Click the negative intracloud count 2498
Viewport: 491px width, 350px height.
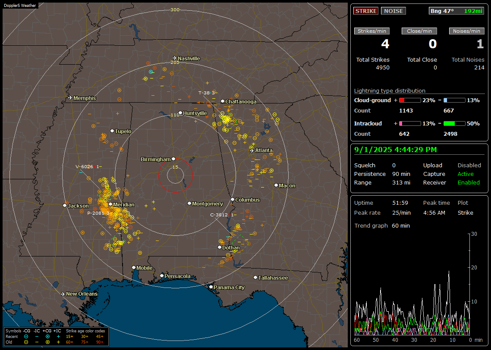pyautogui.click(x=450, y=134)
